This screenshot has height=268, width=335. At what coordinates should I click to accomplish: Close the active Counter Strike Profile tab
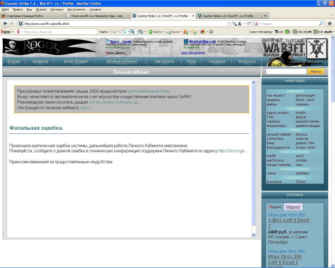coord(194,16)
